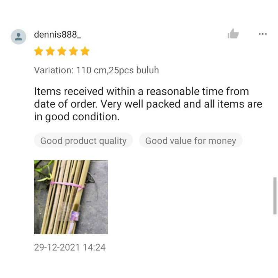Click the third rating star
The image size is (278, 278).
(x=62, y=51)
